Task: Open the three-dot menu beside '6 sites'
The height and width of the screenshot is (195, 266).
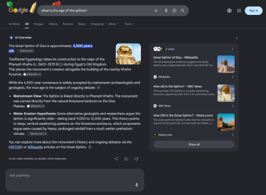Action: point(232,49)
